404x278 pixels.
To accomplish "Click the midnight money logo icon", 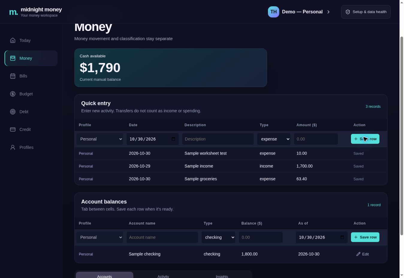I will point(13,12).
